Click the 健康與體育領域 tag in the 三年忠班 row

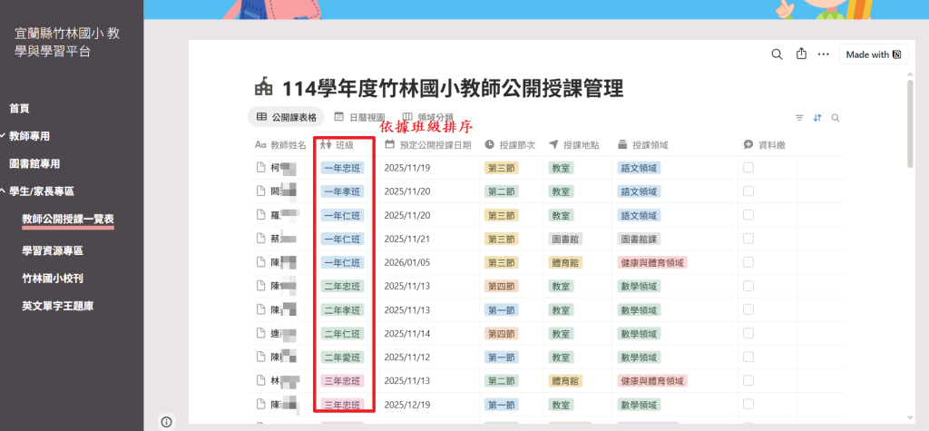[652, 381]
